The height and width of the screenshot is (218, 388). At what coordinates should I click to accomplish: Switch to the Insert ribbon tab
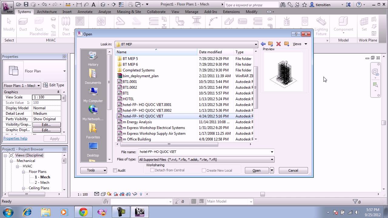coord(67,12)
